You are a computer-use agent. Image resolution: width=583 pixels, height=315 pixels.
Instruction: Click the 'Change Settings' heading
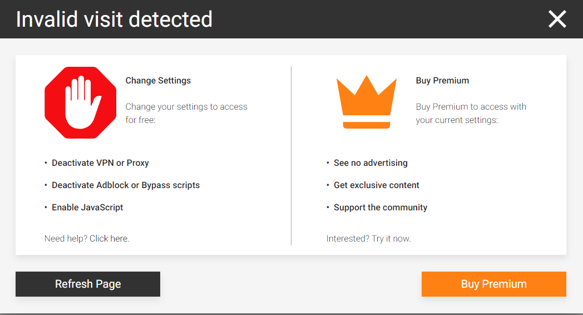pyautogui.click(x=158, y=81)
